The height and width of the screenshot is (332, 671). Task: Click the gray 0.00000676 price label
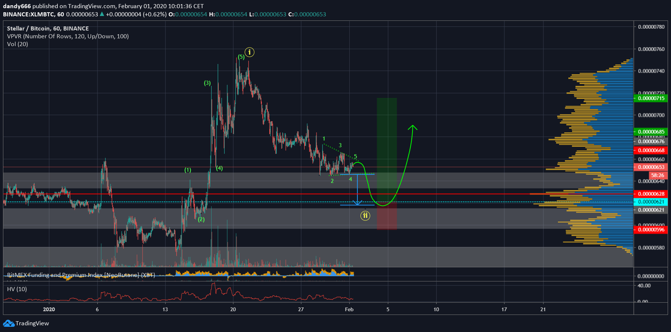(651, 141)
